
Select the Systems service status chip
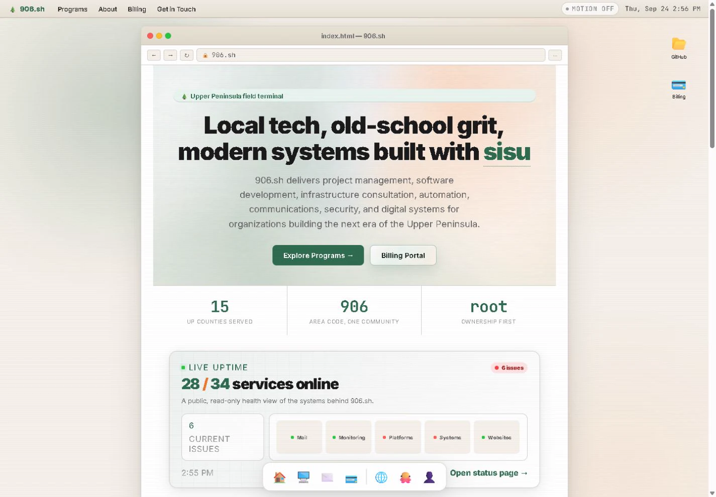click(447, 437)
